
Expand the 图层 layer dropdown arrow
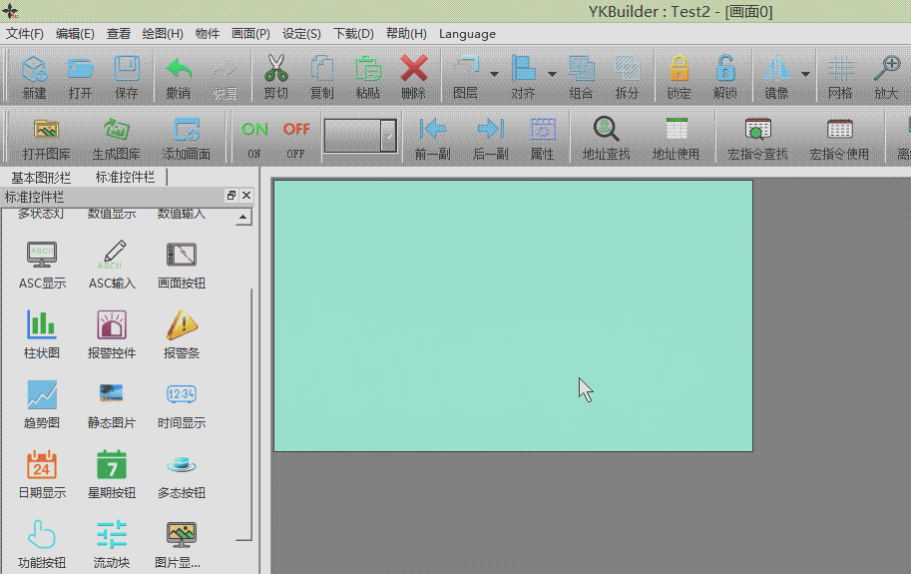[x=494, y=74]
